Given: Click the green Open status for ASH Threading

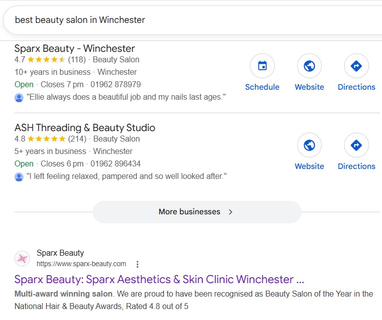Looking at the screenshot, I should click(x=24, y=163).
